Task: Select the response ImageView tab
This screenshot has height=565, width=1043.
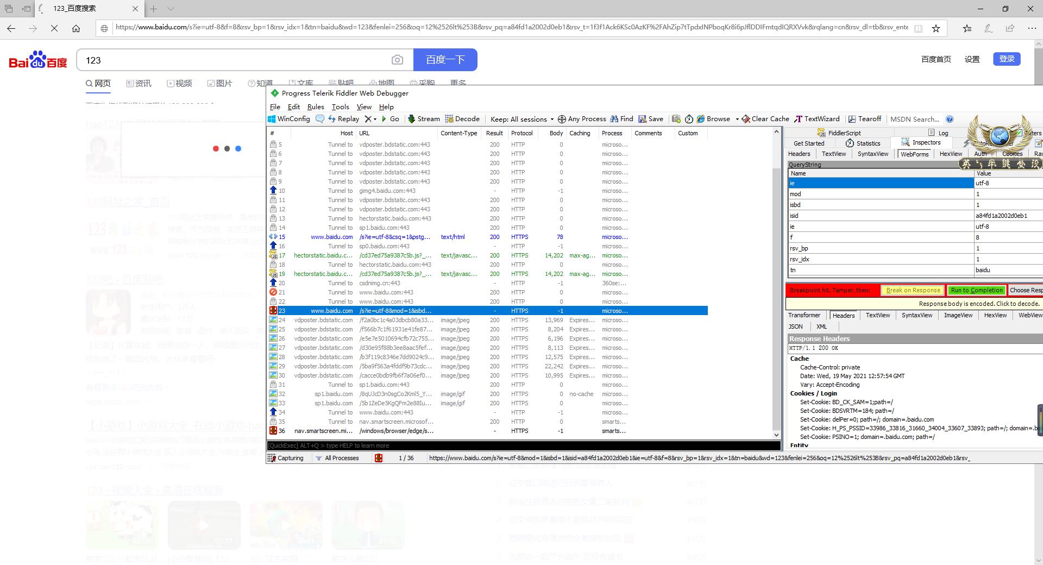Action: pyautogui.click(x=958, y=315)
